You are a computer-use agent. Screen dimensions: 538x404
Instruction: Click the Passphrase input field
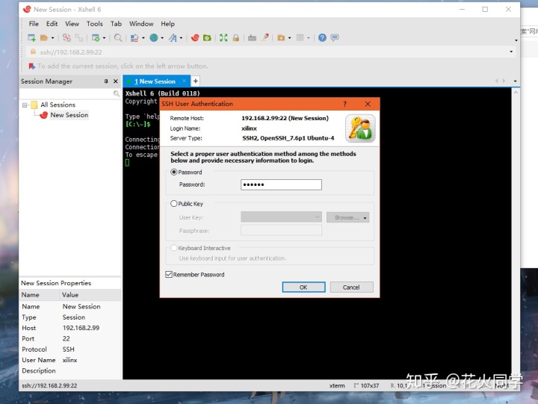pos(282,231)
